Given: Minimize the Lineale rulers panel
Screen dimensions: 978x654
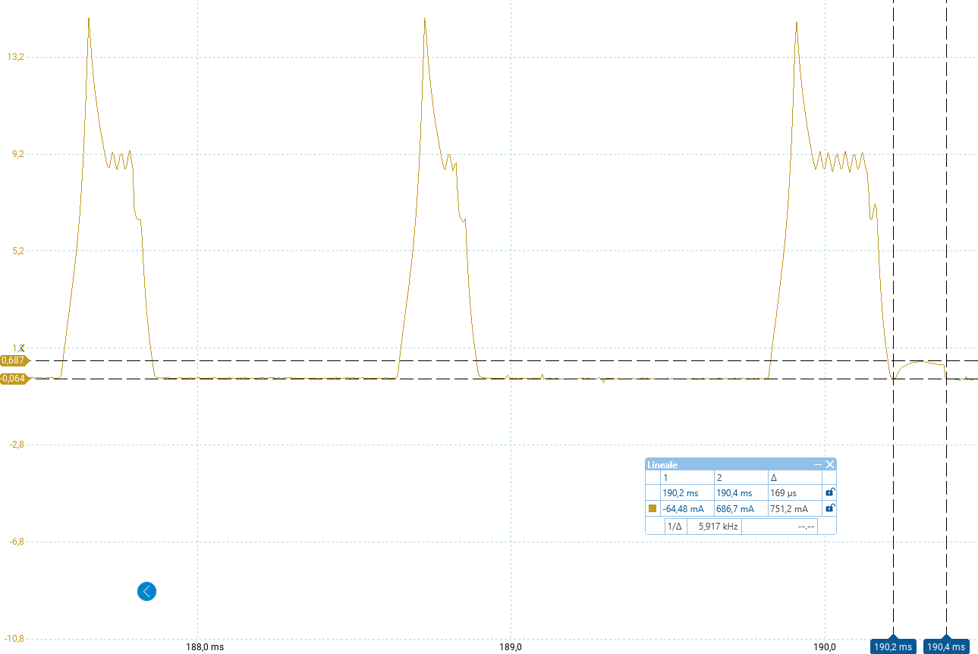Looking at the screenshot, I should click(x=818, y=464).
